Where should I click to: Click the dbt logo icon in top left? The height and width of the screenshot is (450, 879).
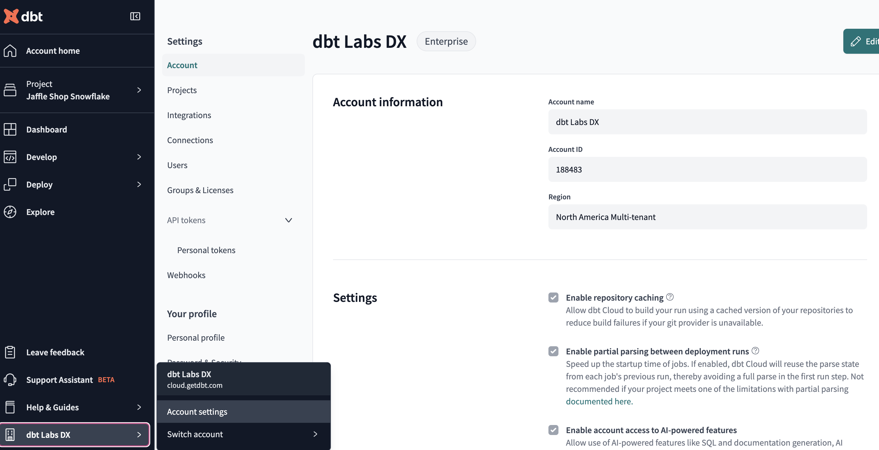point(11,16)
